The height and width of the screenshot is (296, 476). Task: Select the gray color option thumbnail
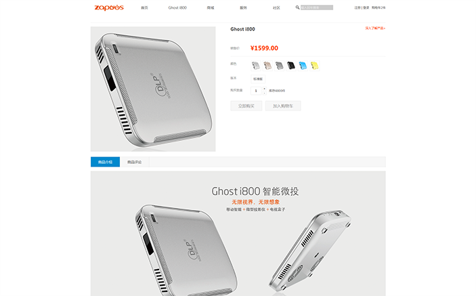[280, 65]
